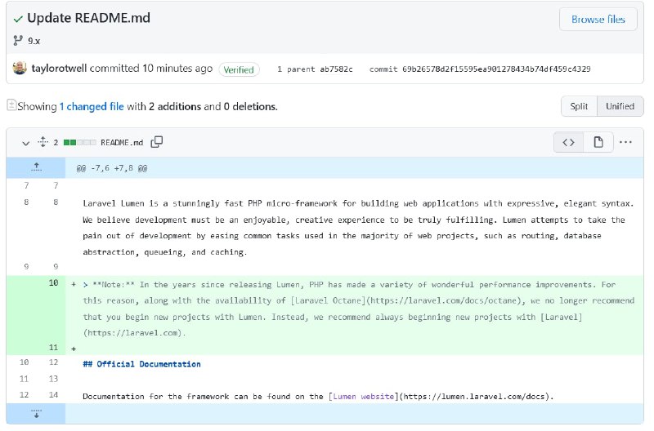Image resolution: width=654 pixels, height=431 pixels.
Task: Click the ## Official Documentation line
Action: point(141,364)
